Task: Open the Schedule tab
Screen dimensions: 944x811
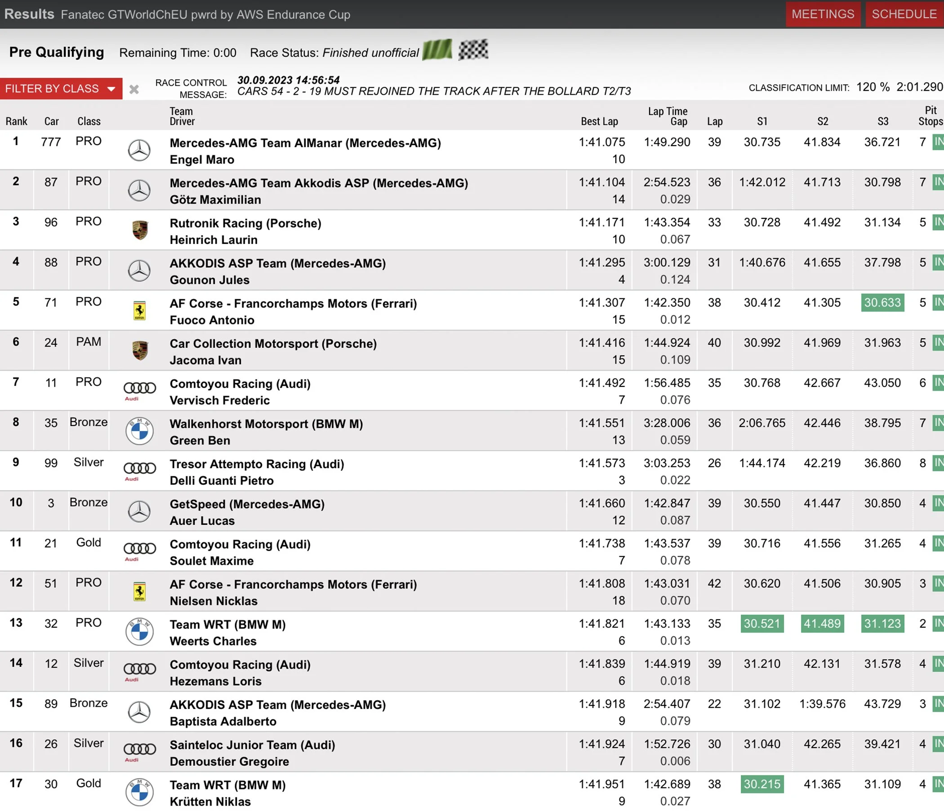Action: click(904, 14)
